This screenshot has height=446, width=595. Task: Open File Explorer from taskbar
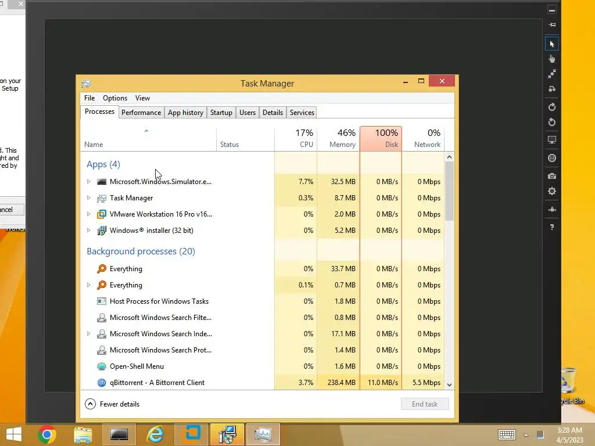[x=83, y=434]
